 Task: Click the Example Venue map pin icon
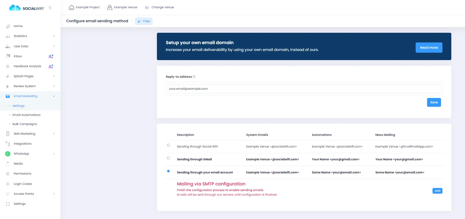click(x=110, y=7)
